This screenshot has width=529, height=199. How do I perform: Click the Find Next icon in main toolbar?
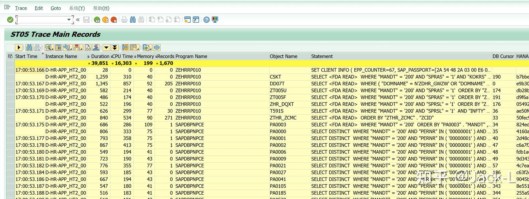(141, 20)
